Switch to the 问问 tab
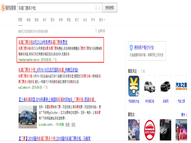 tap(85, 20)
